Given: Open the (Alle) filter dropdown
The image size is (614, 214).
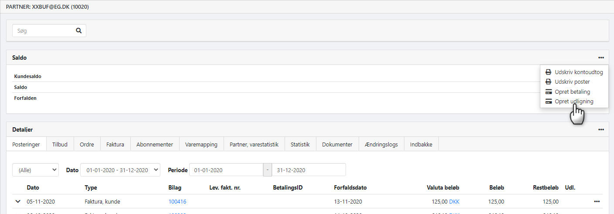Looking at the screenshot, I should pos(36,170).
